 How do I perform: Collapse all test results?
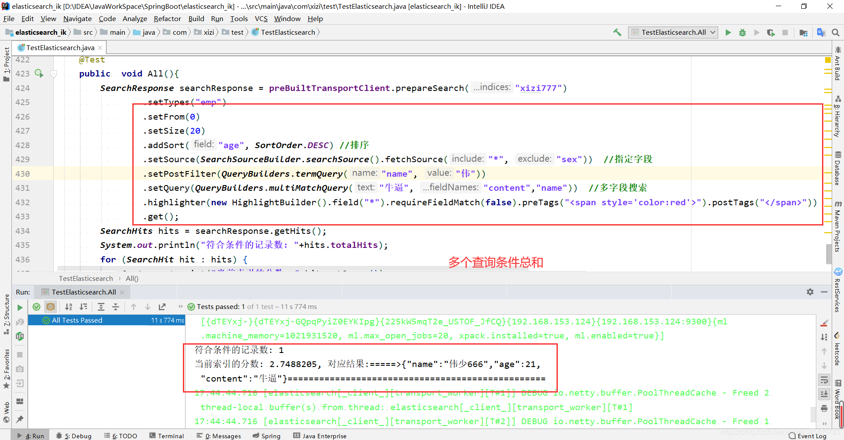pos(116,307)
